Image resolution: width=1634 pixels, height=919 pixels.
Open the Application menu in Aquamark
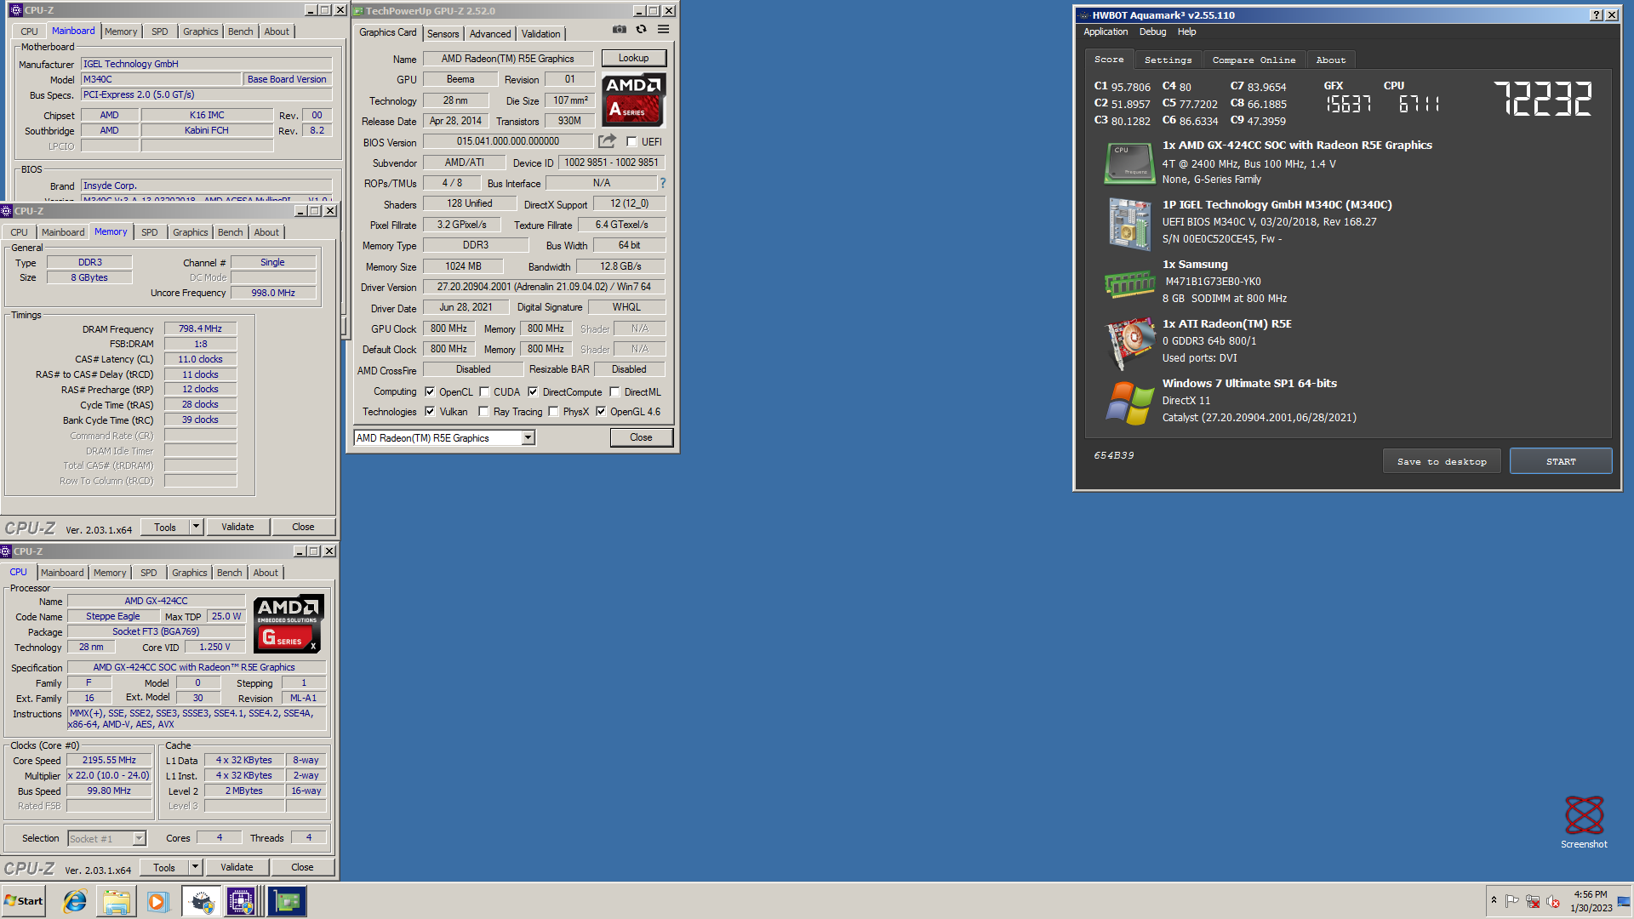coord(1106,31)
